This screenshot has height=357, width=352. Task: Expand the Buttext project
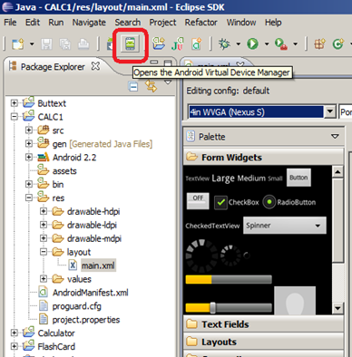click(x=14, y=103)
